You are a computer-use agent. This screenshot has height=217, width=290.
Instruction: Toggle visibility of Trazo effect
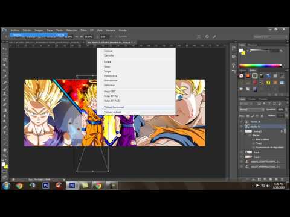(x=254, y=143)
